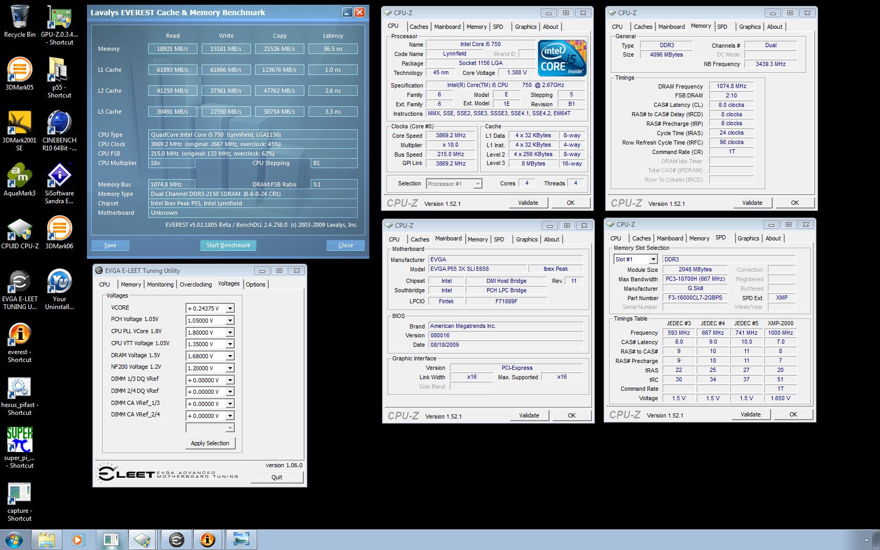880x550 pixels.
Task: Click Core Voltage value 1.388 V
Action: tap(517, 72)
